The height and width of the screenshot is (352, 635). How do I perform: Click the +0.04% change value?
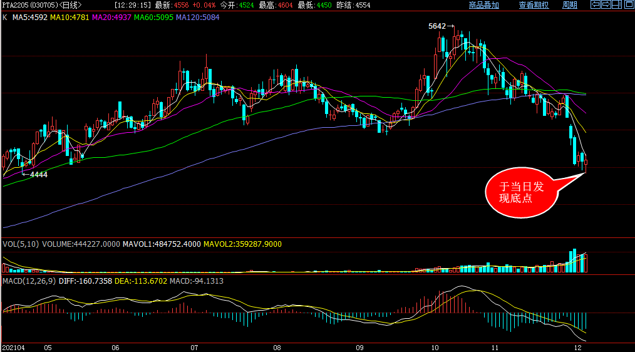[204, 5]
